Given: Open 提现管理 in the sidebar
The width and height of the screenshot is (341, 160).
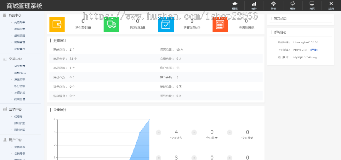Looking at the screenshot, I should point(20,99).
